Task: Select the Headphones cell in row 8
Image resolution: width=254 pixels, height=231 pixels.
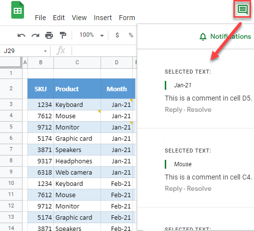Action: point(77,161)
